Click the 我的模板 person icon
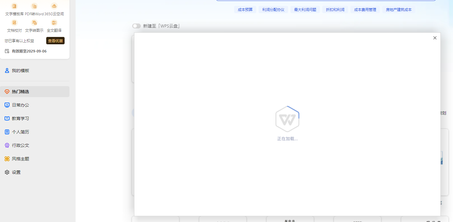 coord(7,71)
